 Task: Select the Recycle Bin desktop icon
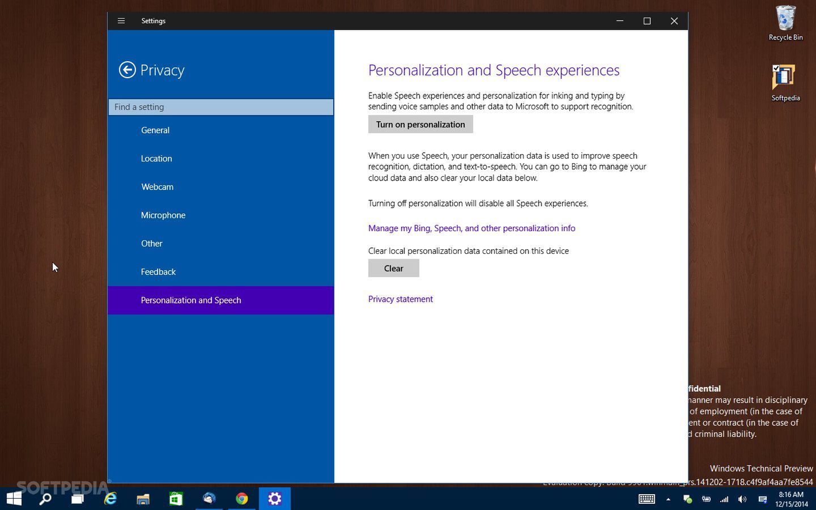tap(785, 23)
